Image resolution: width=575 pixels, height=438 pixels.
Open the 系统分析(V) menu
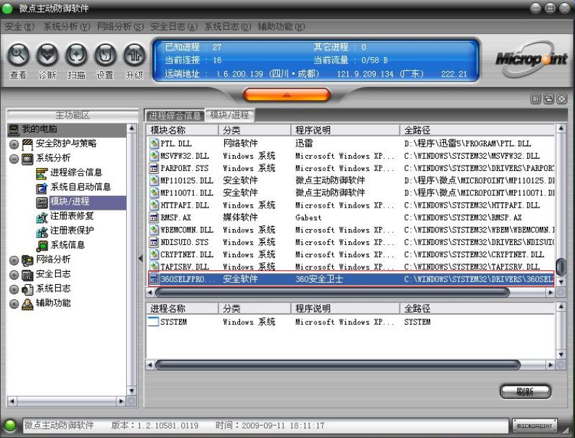[66, 27]
